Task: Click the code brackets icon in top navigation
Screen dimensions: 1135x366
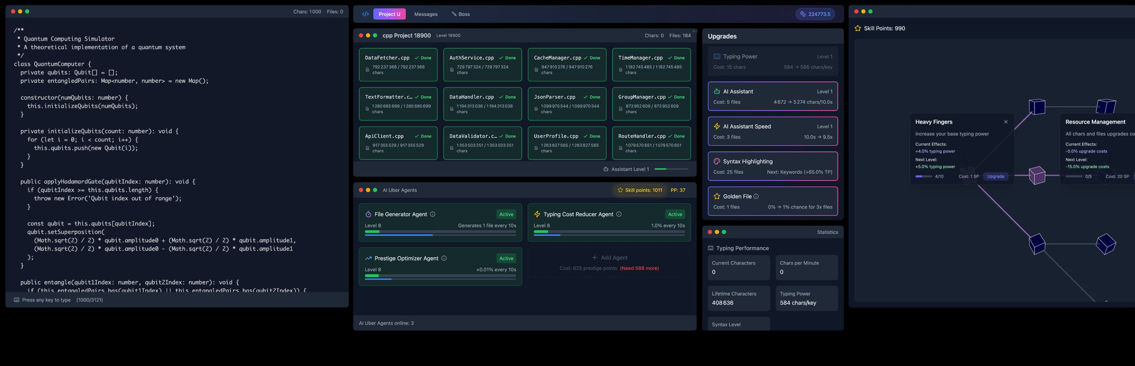Action: pyautogui.click(x=365, y=14)
